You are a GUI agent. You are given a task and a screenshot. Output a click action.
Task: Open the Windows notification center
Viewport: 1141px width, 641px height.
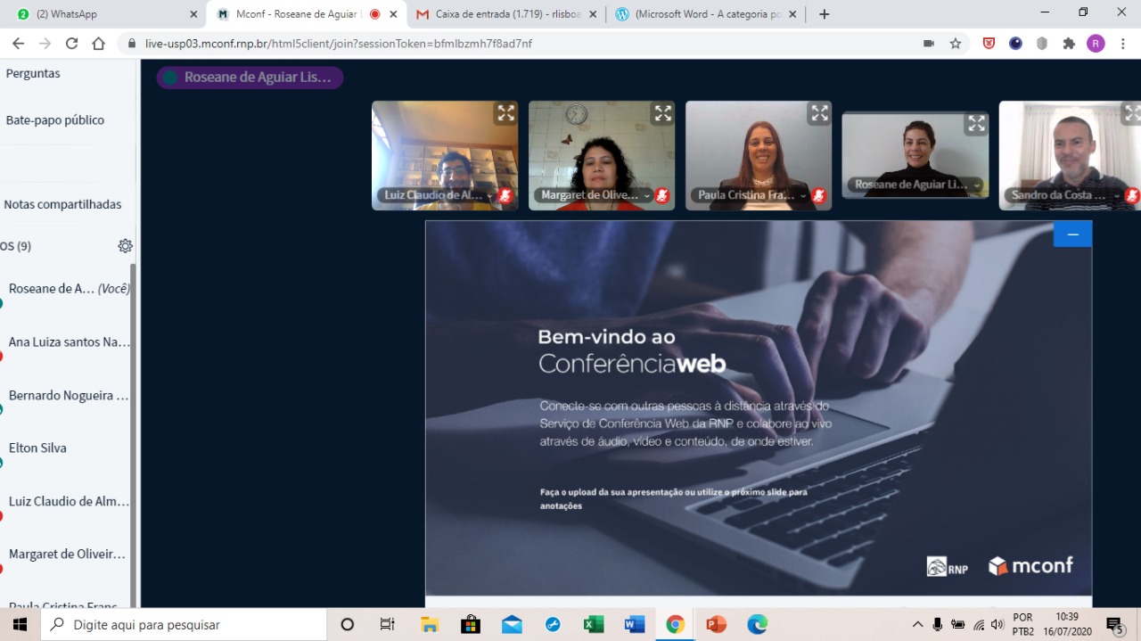(1114, 624)
